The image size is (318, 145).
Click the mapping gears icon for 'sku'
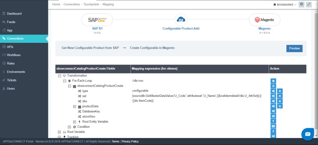pos(273,101)
